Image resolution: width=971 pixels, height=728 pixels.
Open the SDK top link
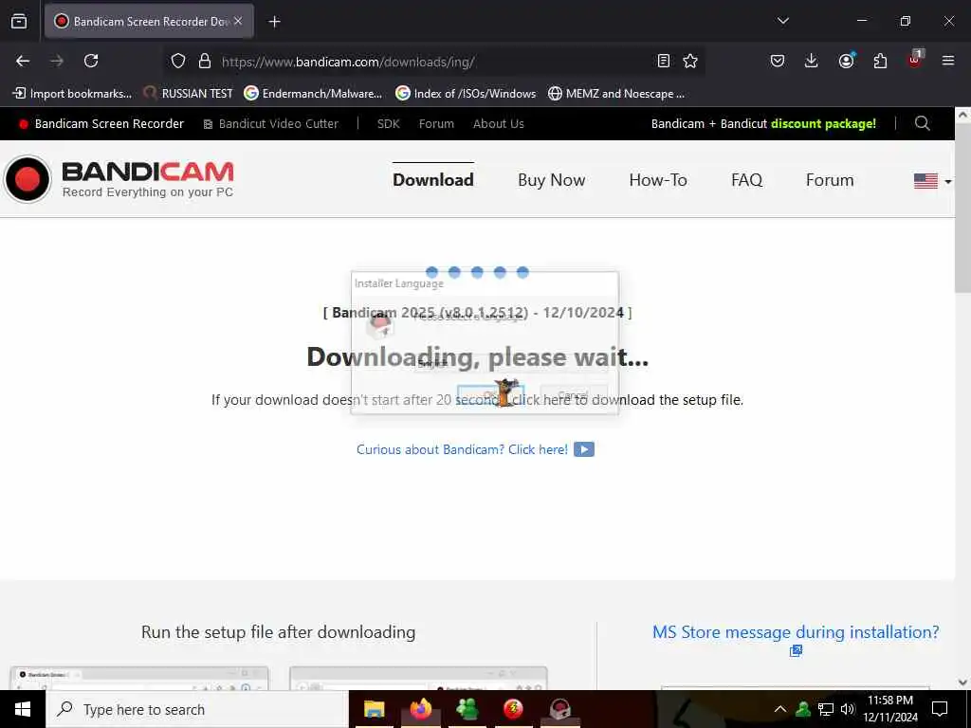pyautogui.click(x=388, y=124)
